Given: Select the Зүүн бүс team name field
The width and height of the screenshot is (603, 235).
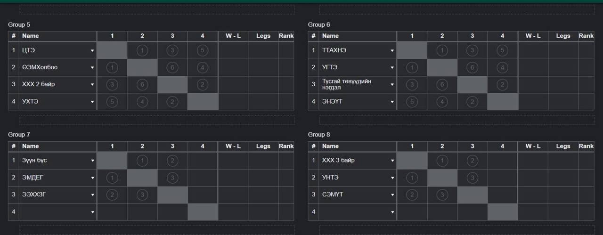Looking at the screenshot, I should pyautogui.click(x=58, y=161).
